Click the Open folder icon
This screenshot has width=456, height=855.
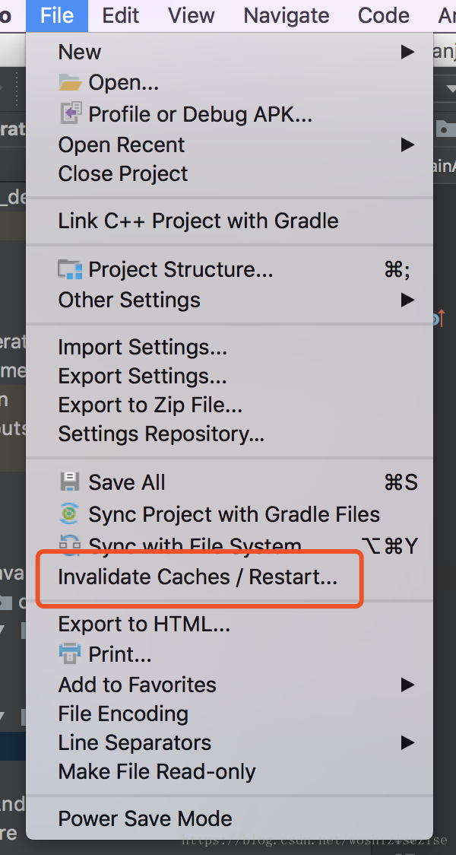[70, 83]
